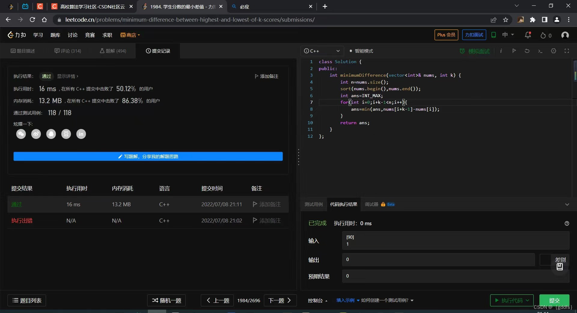This screenshot has height=313, width=577.
Task: Go to 上一题 previous problem
Action: click(217, 300)
